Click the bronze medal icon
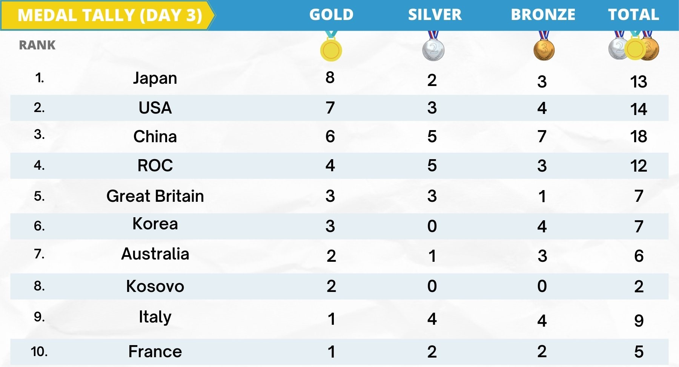Screen dimensions: 679x367 click(544, 49)
